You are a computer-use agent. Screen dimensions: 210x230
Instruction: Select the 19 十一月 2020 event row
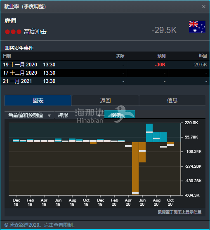point(105,65)
